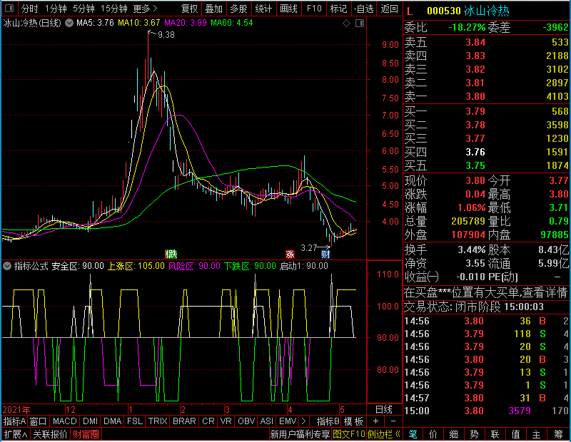This screenshot has height=442, width=571.
Task: Click the window layout icon beside 分时
Action: tap(9, 8)
